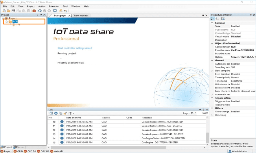Image resolution: width=256 pixels, height=153 pixels.
Task: Click the Timestamp Local time value
Action: 237,81
